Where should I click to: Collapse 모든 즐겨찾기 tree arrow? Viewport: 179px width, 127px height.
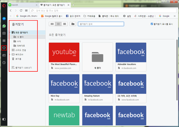click(x=10, y=33)
